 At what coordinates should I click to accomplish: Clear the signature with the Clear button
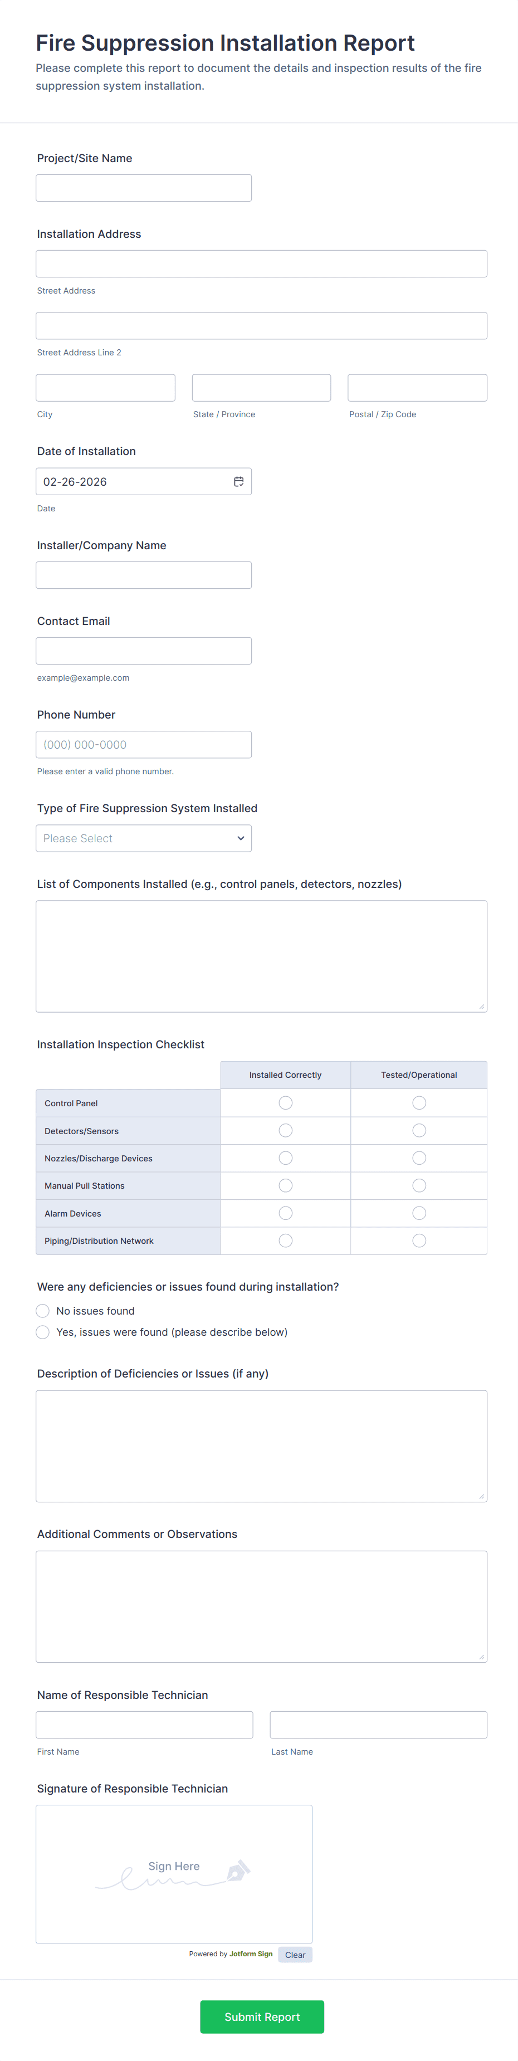[295, 1954]
